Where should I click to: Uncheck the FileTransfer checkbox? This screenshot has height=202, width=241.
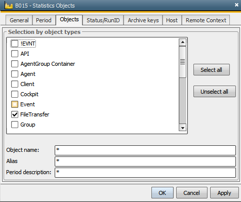(x=15, y=114)
